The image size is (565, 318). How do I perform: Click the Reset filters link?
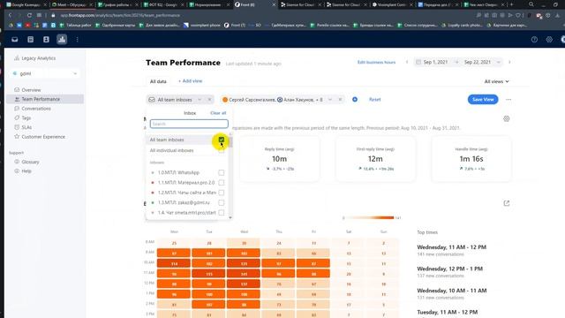click(x=374, y=100)
